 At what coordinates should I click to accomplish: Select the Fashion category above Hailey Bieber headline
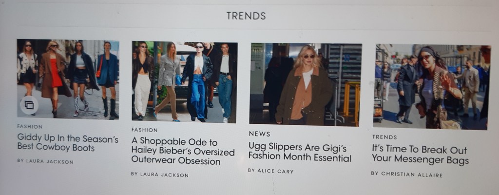tap(144, 130)
